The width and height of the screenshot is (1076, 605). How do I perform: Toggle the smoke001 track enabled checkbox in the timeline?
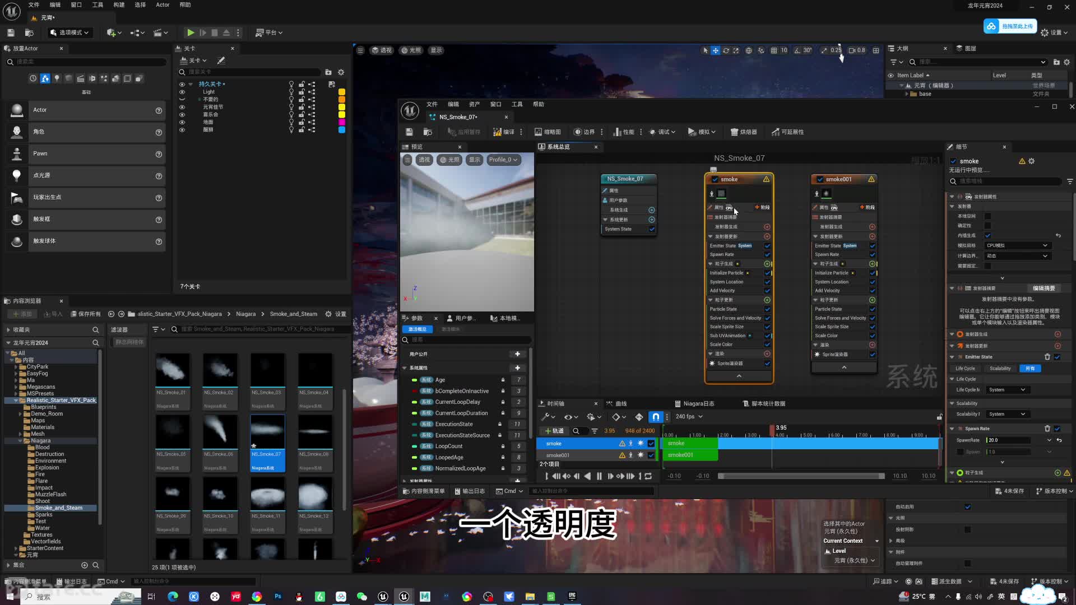(x=651, y=455)
